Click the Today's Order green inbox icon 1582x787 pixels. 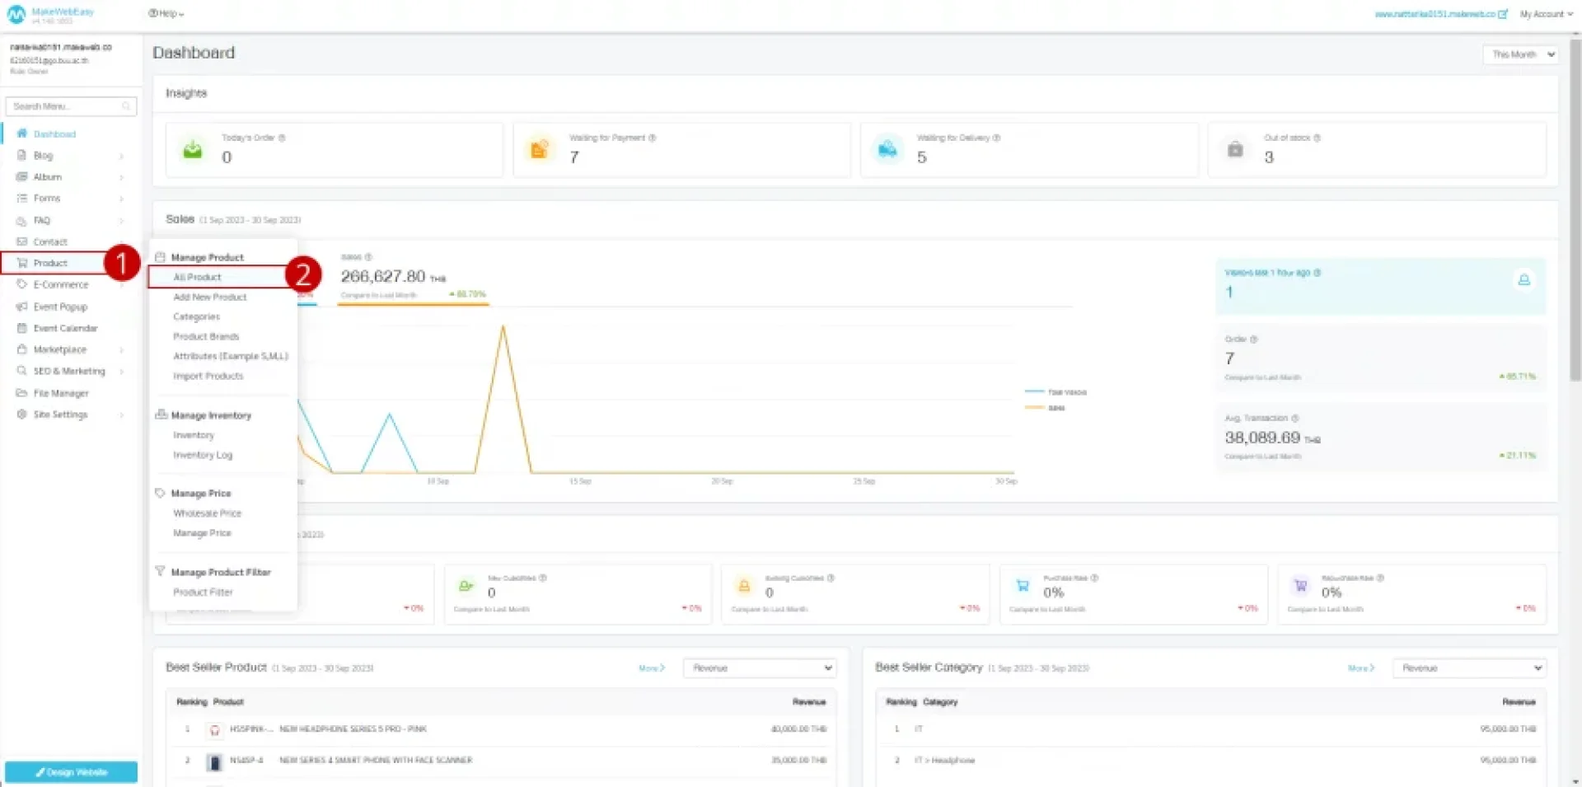(193, 149)
